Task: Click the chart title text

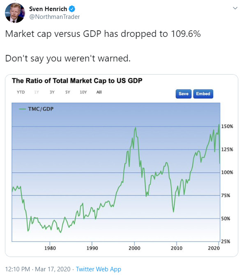Action: 77,81
